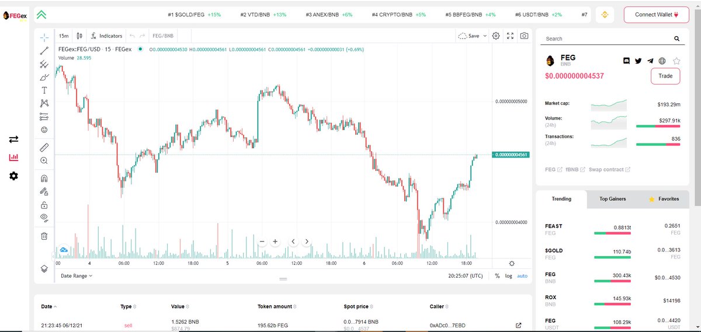The width and height of the screenshot is (701, 332).
Task: Toggle log scale on chart
Action: [x=508, y=275]
